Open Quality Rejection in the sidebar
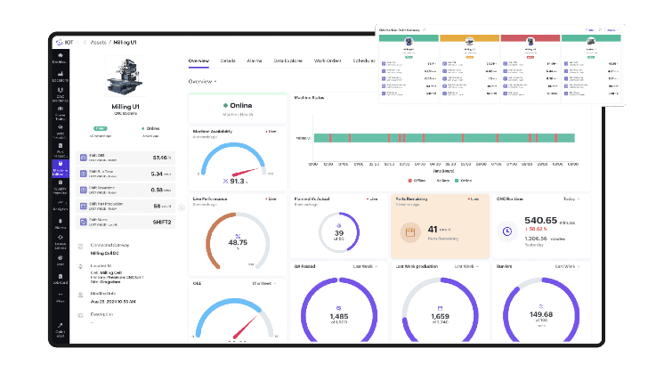Image resolution: width=648 pixels, height=365 pixels. point(61,187)
